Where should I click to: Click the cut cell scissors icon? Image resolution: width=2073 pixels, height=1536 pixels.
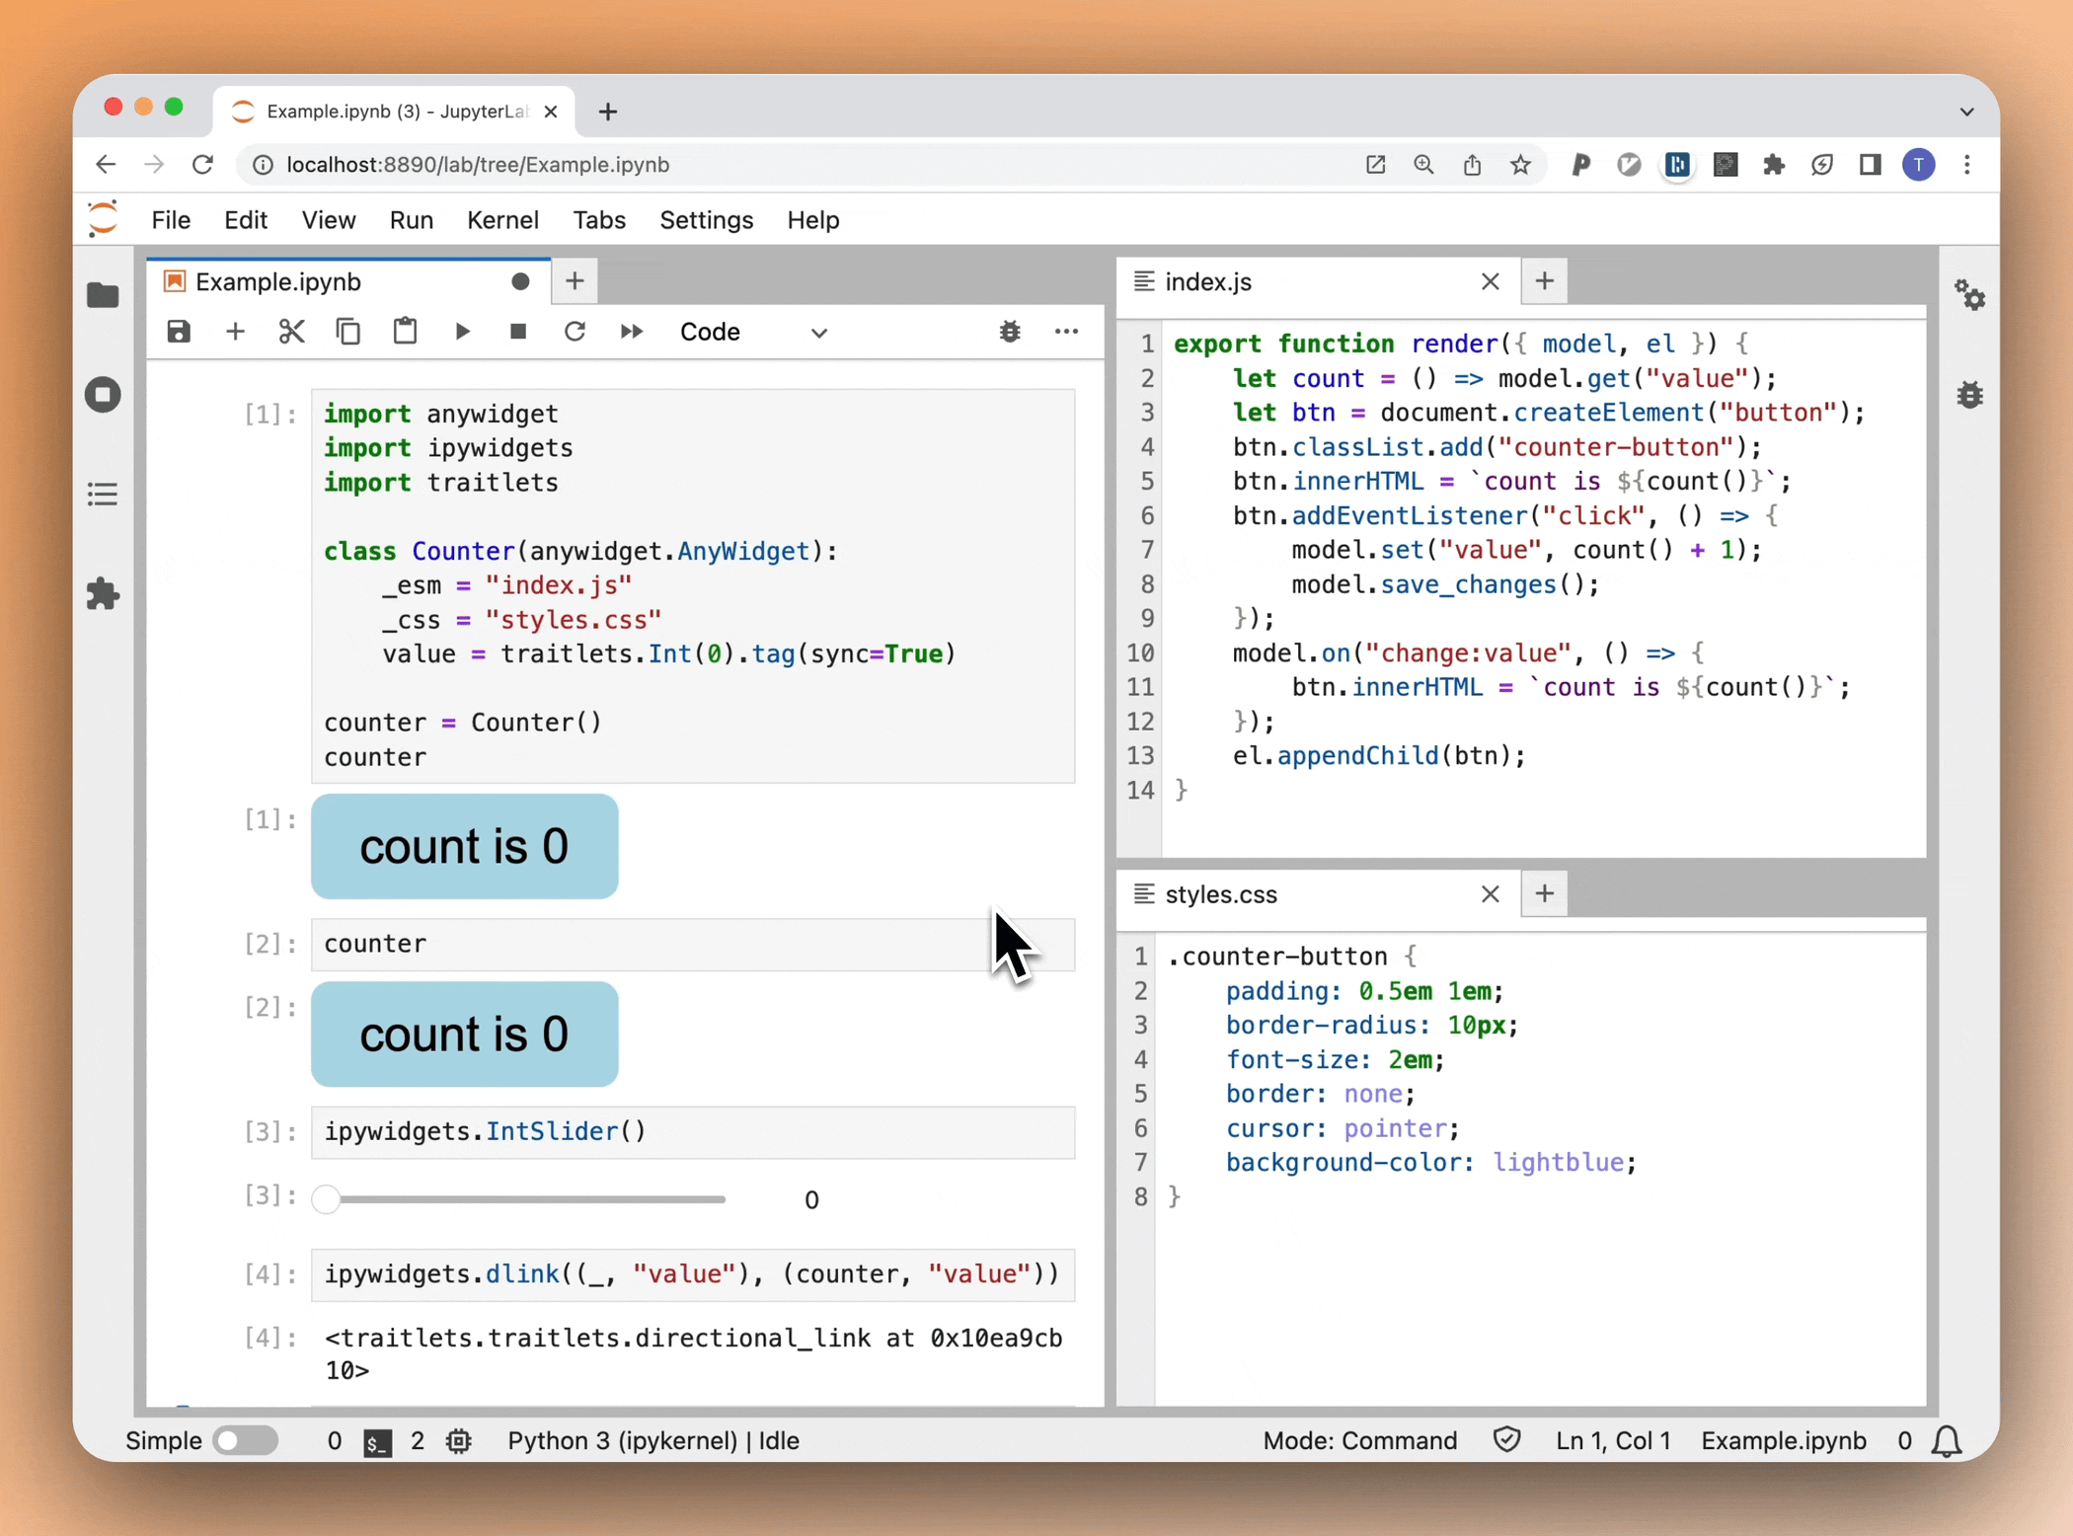(291, 332)
